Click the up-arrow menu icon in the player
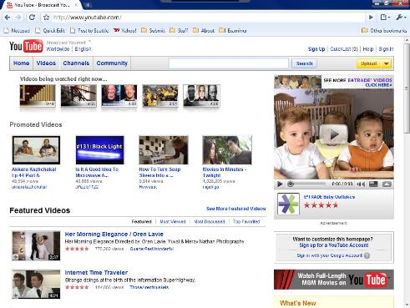410x308 pixels. coord(387,184)
